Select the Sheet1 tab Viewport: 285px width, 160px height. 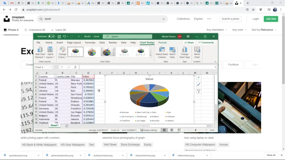[54, 126]
